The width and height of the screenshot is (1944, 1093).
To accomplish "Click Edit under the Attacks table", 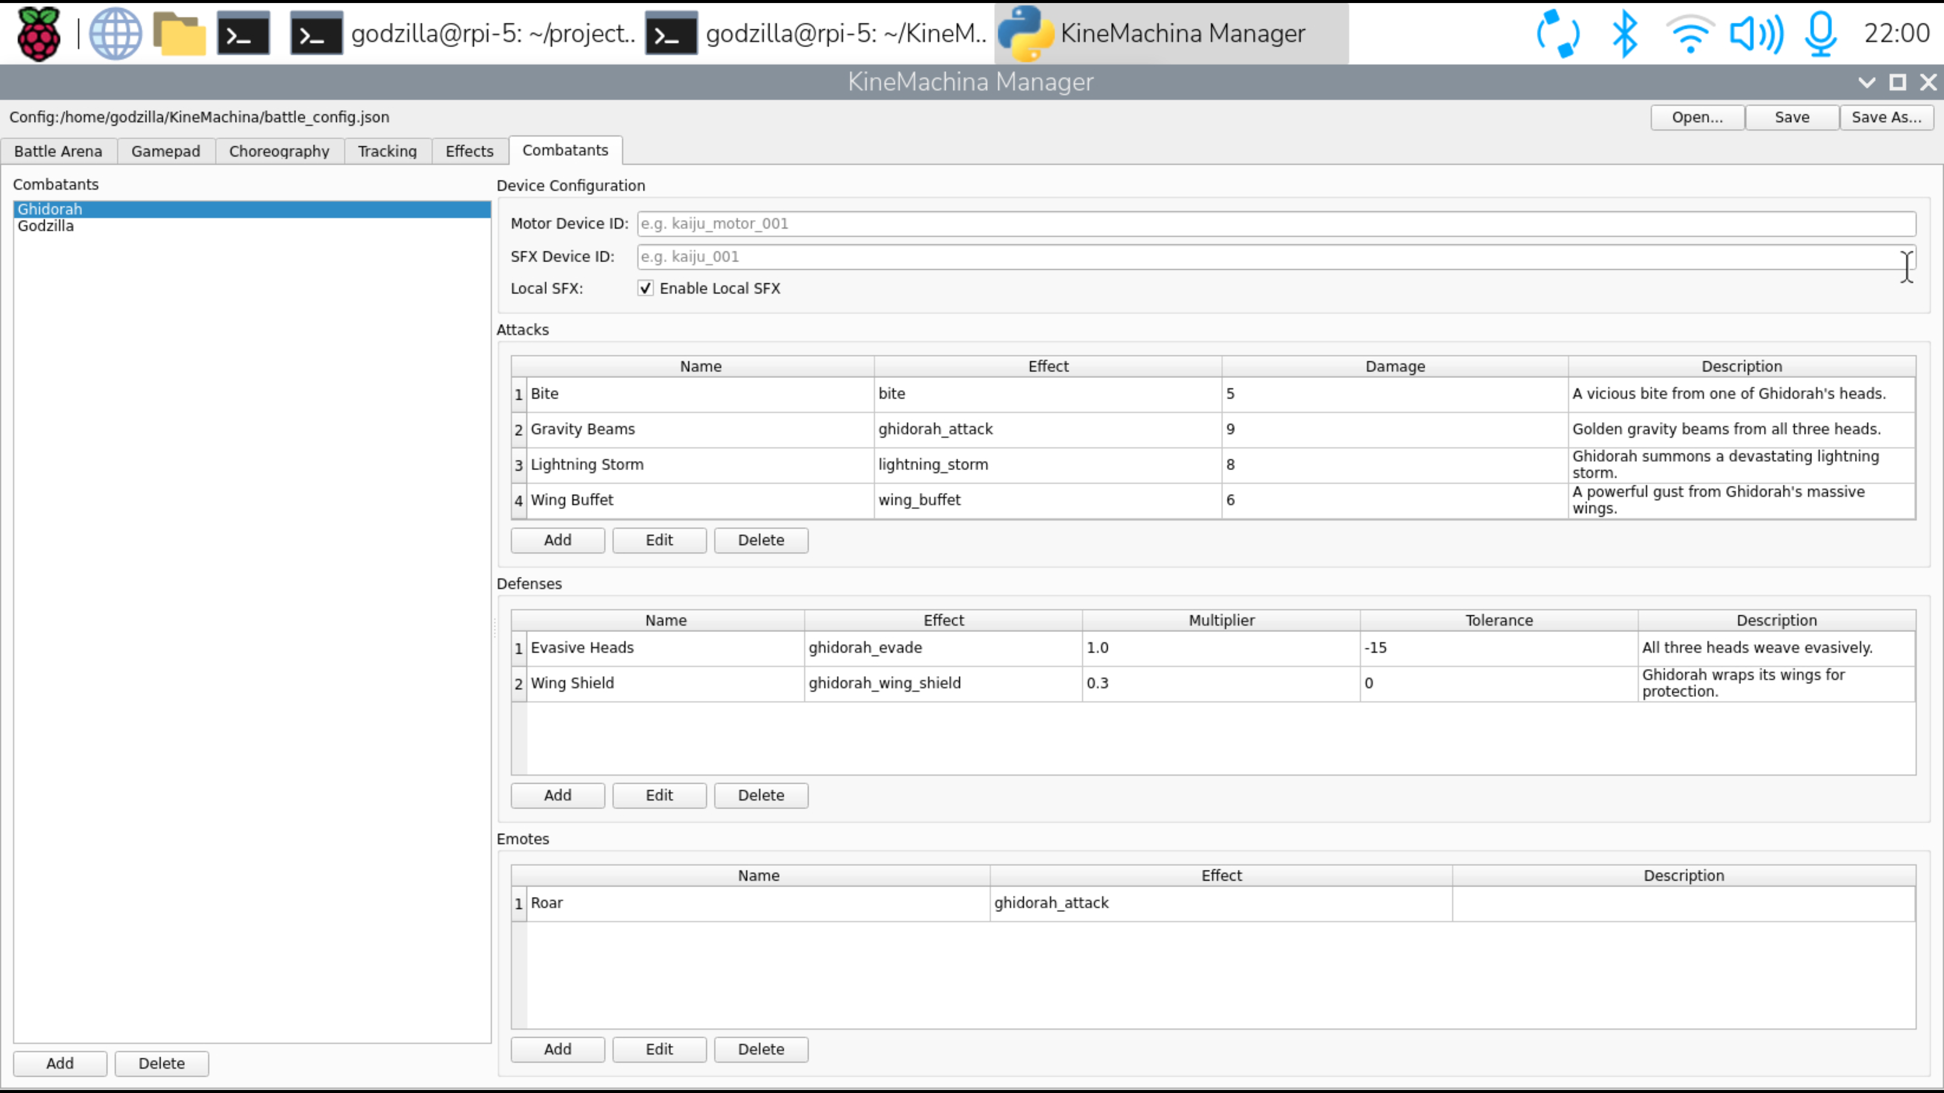I will tap(659, 540).
